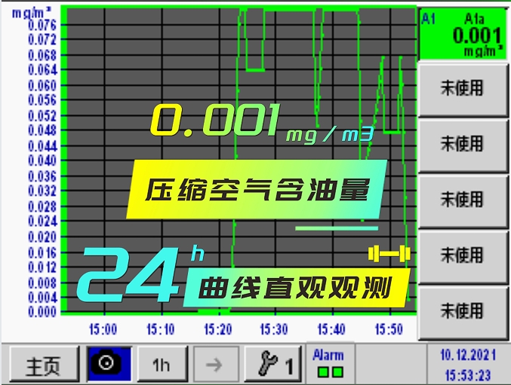Click the 15:00 time axis label
The image size is (511, 385).
pyautogui.click(x=103, y=329)
